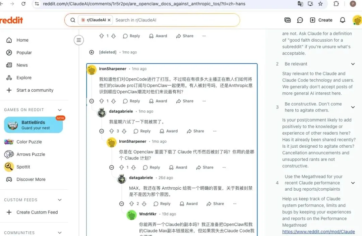Collapse datagabriele's MAX reply thread
The image size is (362, 236).
point(122,204)
